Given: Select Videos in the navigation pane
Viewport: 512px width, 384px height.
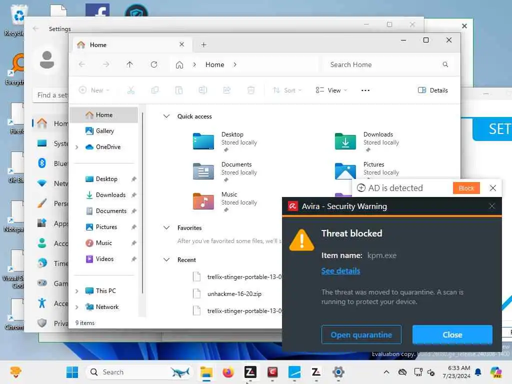Looking at the screenshot, I should coord(104,259).
